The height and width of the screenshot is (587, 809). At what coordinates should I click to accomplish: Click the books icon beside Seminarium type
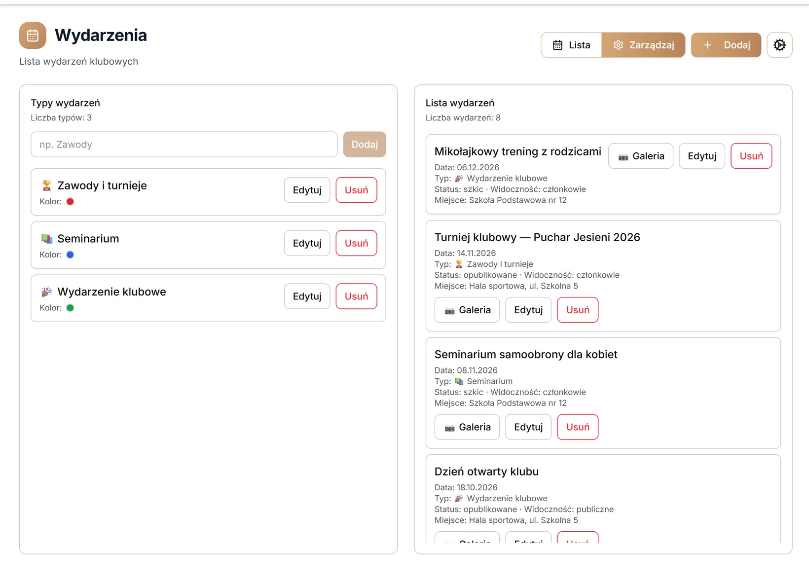click(x=47, y=239)
